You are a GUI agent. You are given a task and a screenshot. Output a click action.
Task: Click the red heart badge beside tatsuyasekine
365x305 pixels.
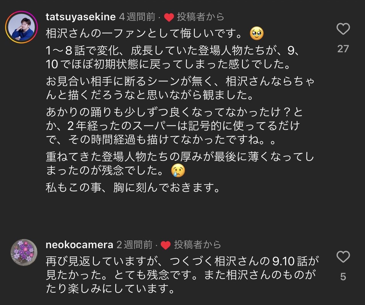[x=169, y=18]
